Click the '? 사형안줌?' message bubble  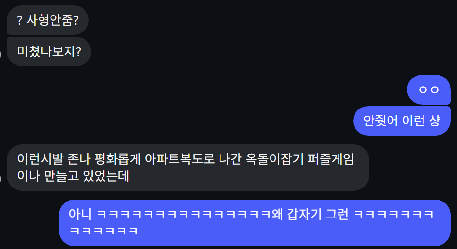pyautogui.click(x=48, y=20)
